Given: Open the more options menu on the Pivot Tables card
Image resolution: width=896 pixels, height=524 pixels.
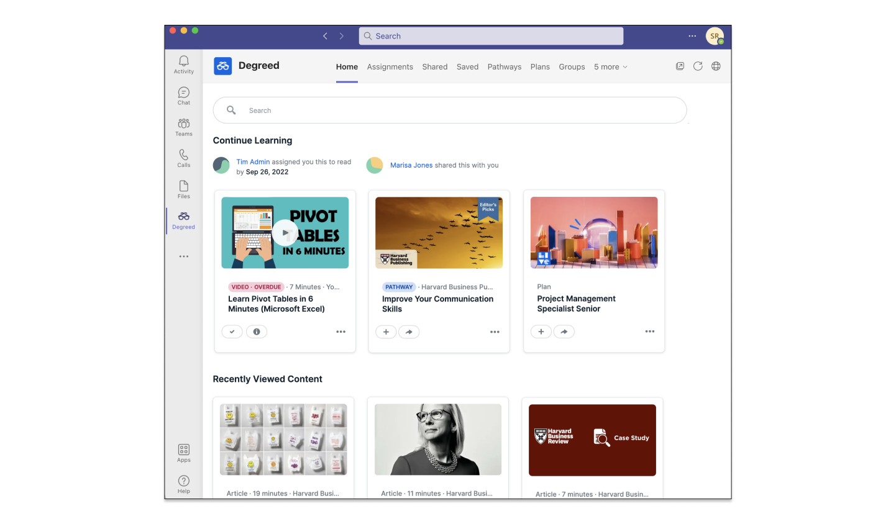Looking at the screenshot, I should coord(341,332).
